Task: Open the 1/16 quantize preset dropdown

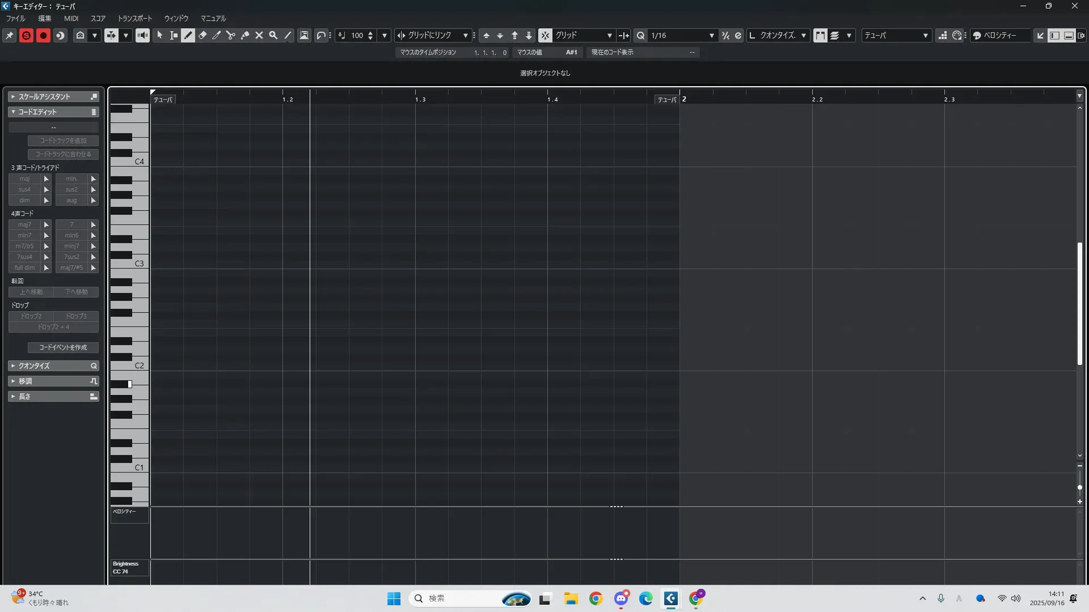Action: [711, 35]
